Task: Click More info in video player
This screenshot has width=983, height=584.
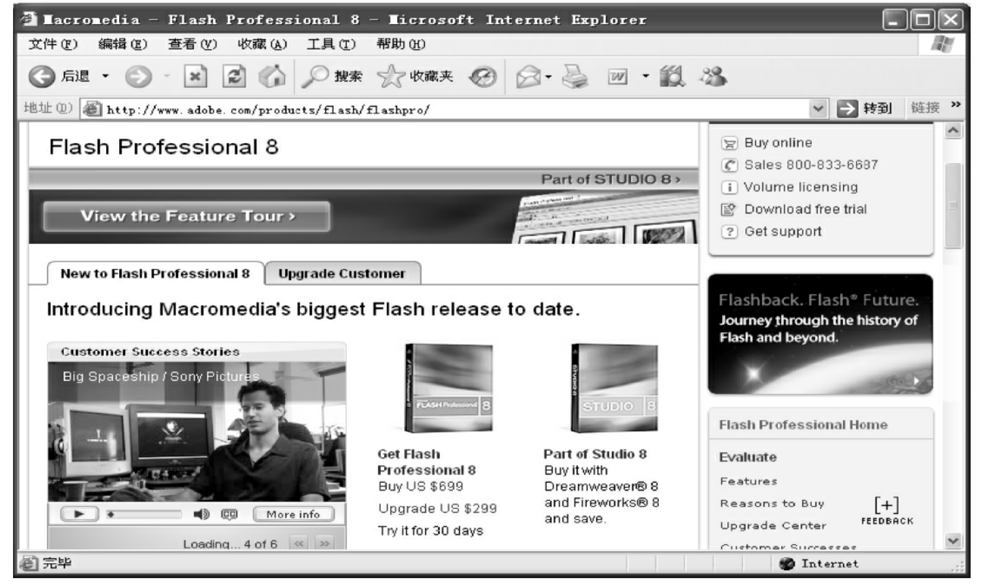Action: 293,514
